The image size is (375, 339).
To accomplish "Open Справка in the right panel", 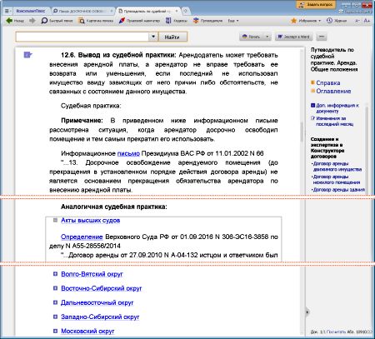I will click(x=327, y=82).
